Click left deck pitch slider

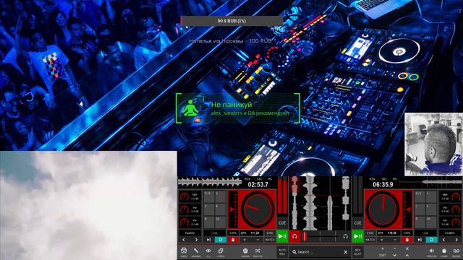(x=233, y=209)
